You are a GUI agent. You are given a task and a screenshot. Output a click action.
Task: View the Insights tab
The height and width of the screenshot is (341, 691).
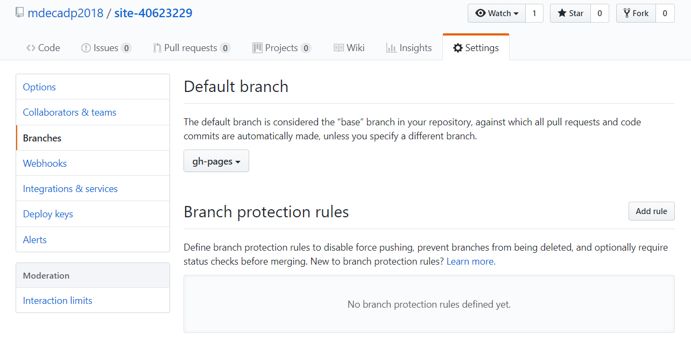[x=409, y=48]
